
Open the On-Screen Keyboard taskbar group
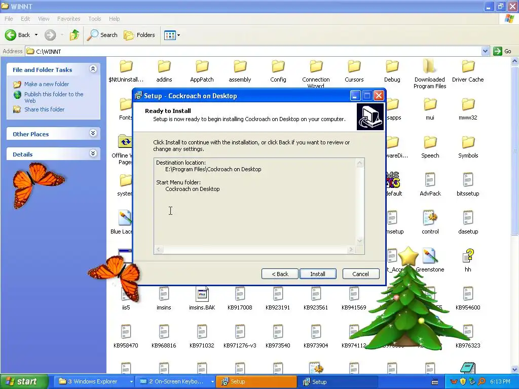tap(175, 382)
